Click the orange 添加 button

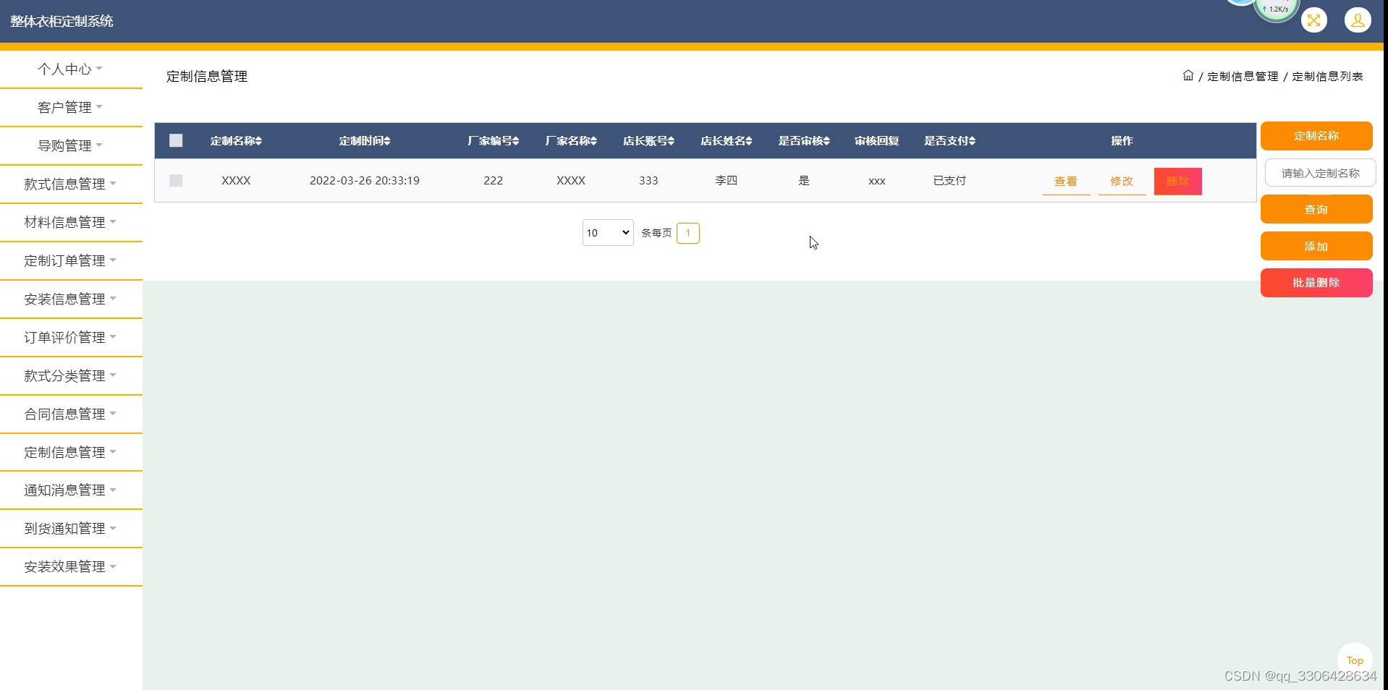point(1316,246)
